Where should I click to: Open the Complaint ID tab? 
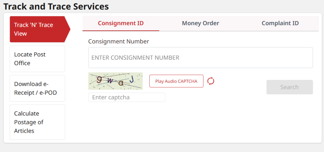(x=280, y=23)
